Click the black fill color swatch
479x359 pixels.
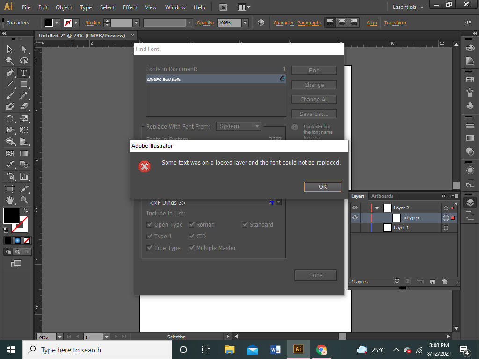(11, 215)
